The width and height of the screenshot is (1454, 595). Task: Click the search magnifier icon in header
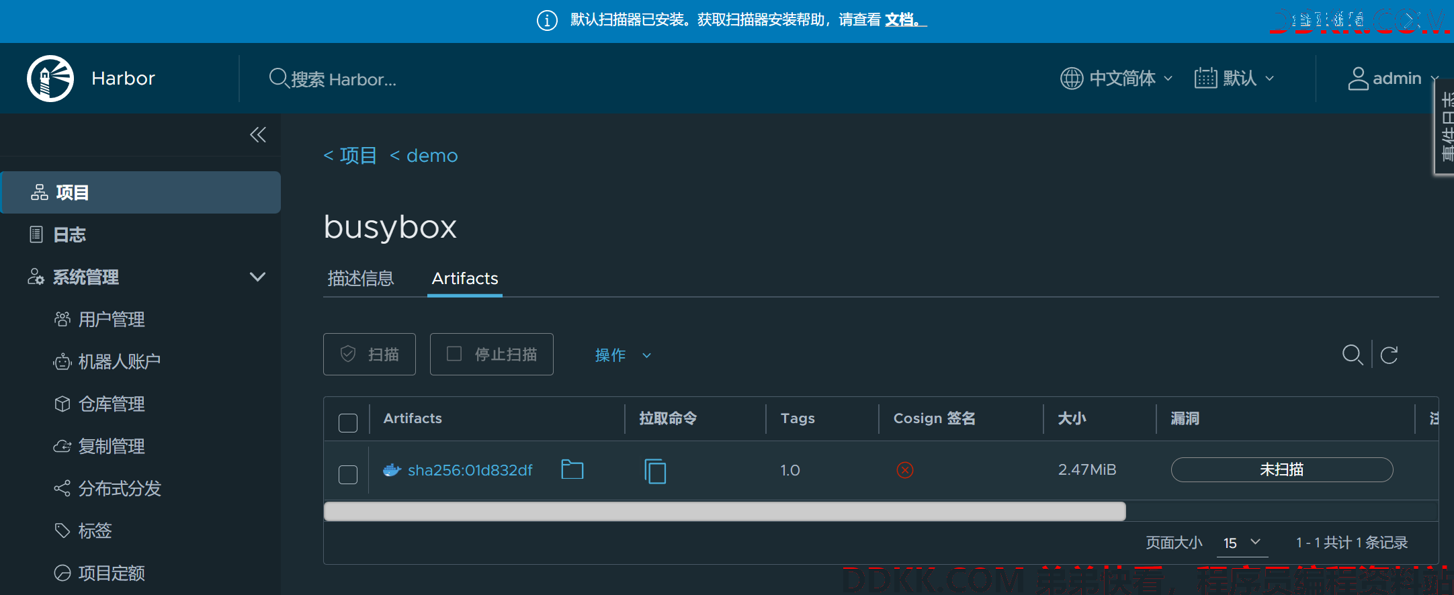click(278, 79)
